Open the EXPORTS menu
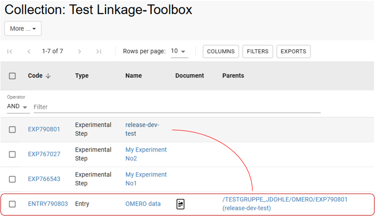The height and width of the screenshot is (216, 375). 293,51
